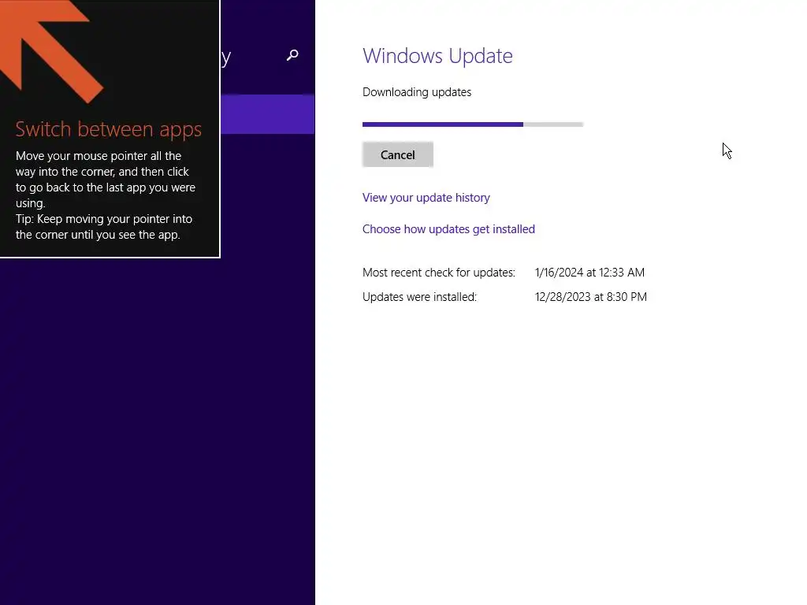
Task: Click the Downloading updates progress bar
Action: [473, 124]
